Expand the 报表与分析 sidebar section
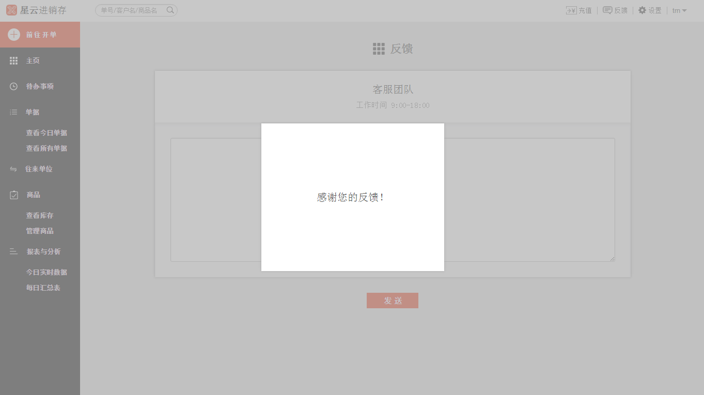Viewport: 704px width, 395px height. (43, 251)
